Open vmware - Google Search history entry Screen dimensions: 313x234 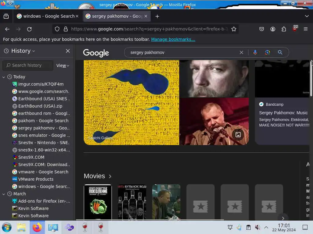(41, 172)
